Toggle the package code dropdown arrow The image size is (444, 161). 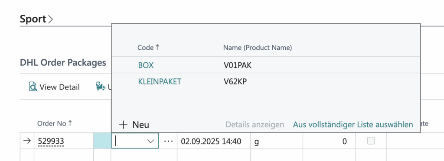[151, 141]
